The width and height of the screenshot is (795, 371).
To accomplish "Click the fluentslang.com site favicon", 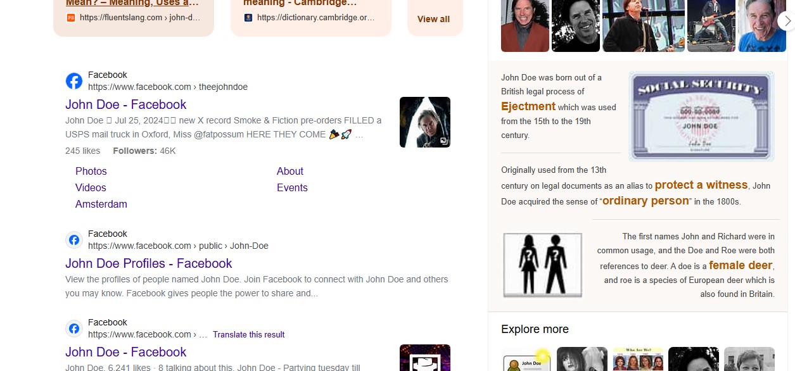I will [71, 18].
